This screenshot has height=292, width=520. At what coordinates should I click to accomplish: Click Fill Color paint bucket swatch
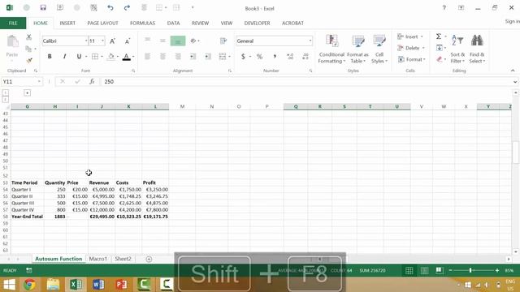[x=111, y=57]
